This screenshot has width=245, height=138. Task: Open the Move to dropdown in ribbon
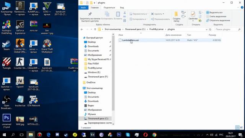click(139, 14)
